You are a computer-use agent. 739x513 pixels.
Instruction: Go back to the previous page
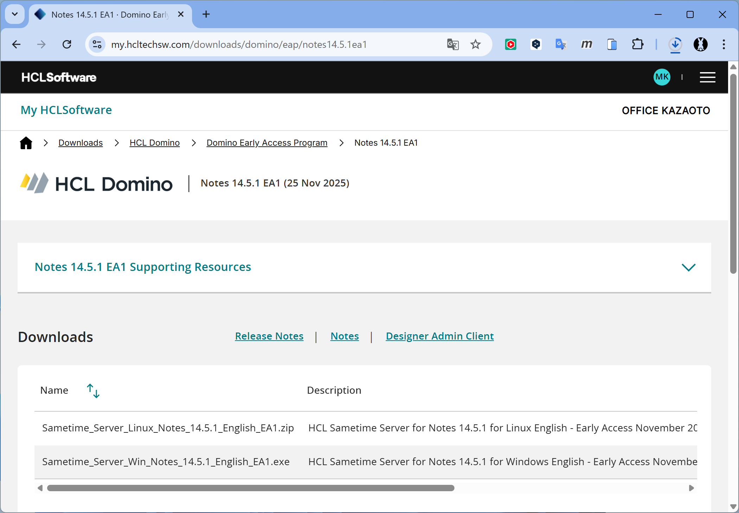click(17, 44)
